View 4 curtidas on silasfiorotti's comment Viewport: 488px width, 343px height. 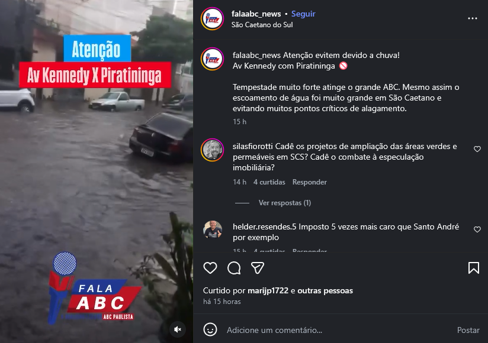(269, 182)
